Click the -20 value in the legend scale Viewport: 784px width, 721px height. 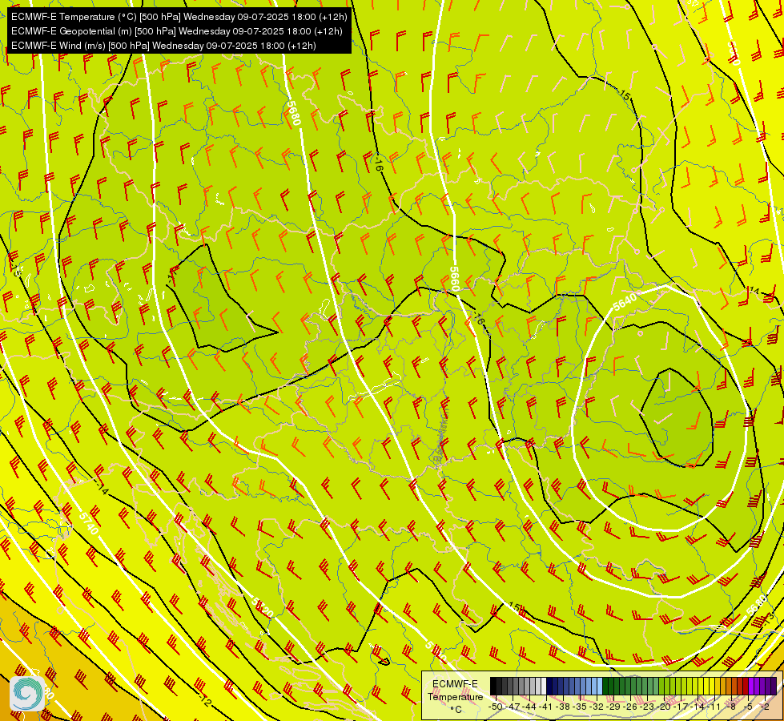(664, 707)
